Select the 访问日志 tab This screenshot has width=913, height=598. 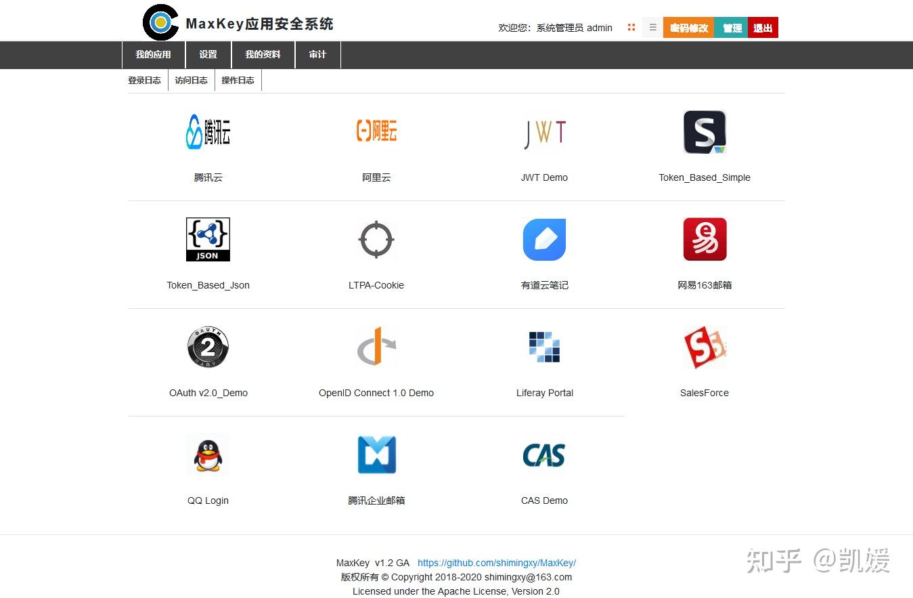(x=191, y=79)
